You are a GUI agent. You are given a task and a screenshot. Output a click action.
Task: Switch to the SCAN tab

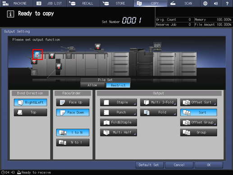tap(184, 3)
